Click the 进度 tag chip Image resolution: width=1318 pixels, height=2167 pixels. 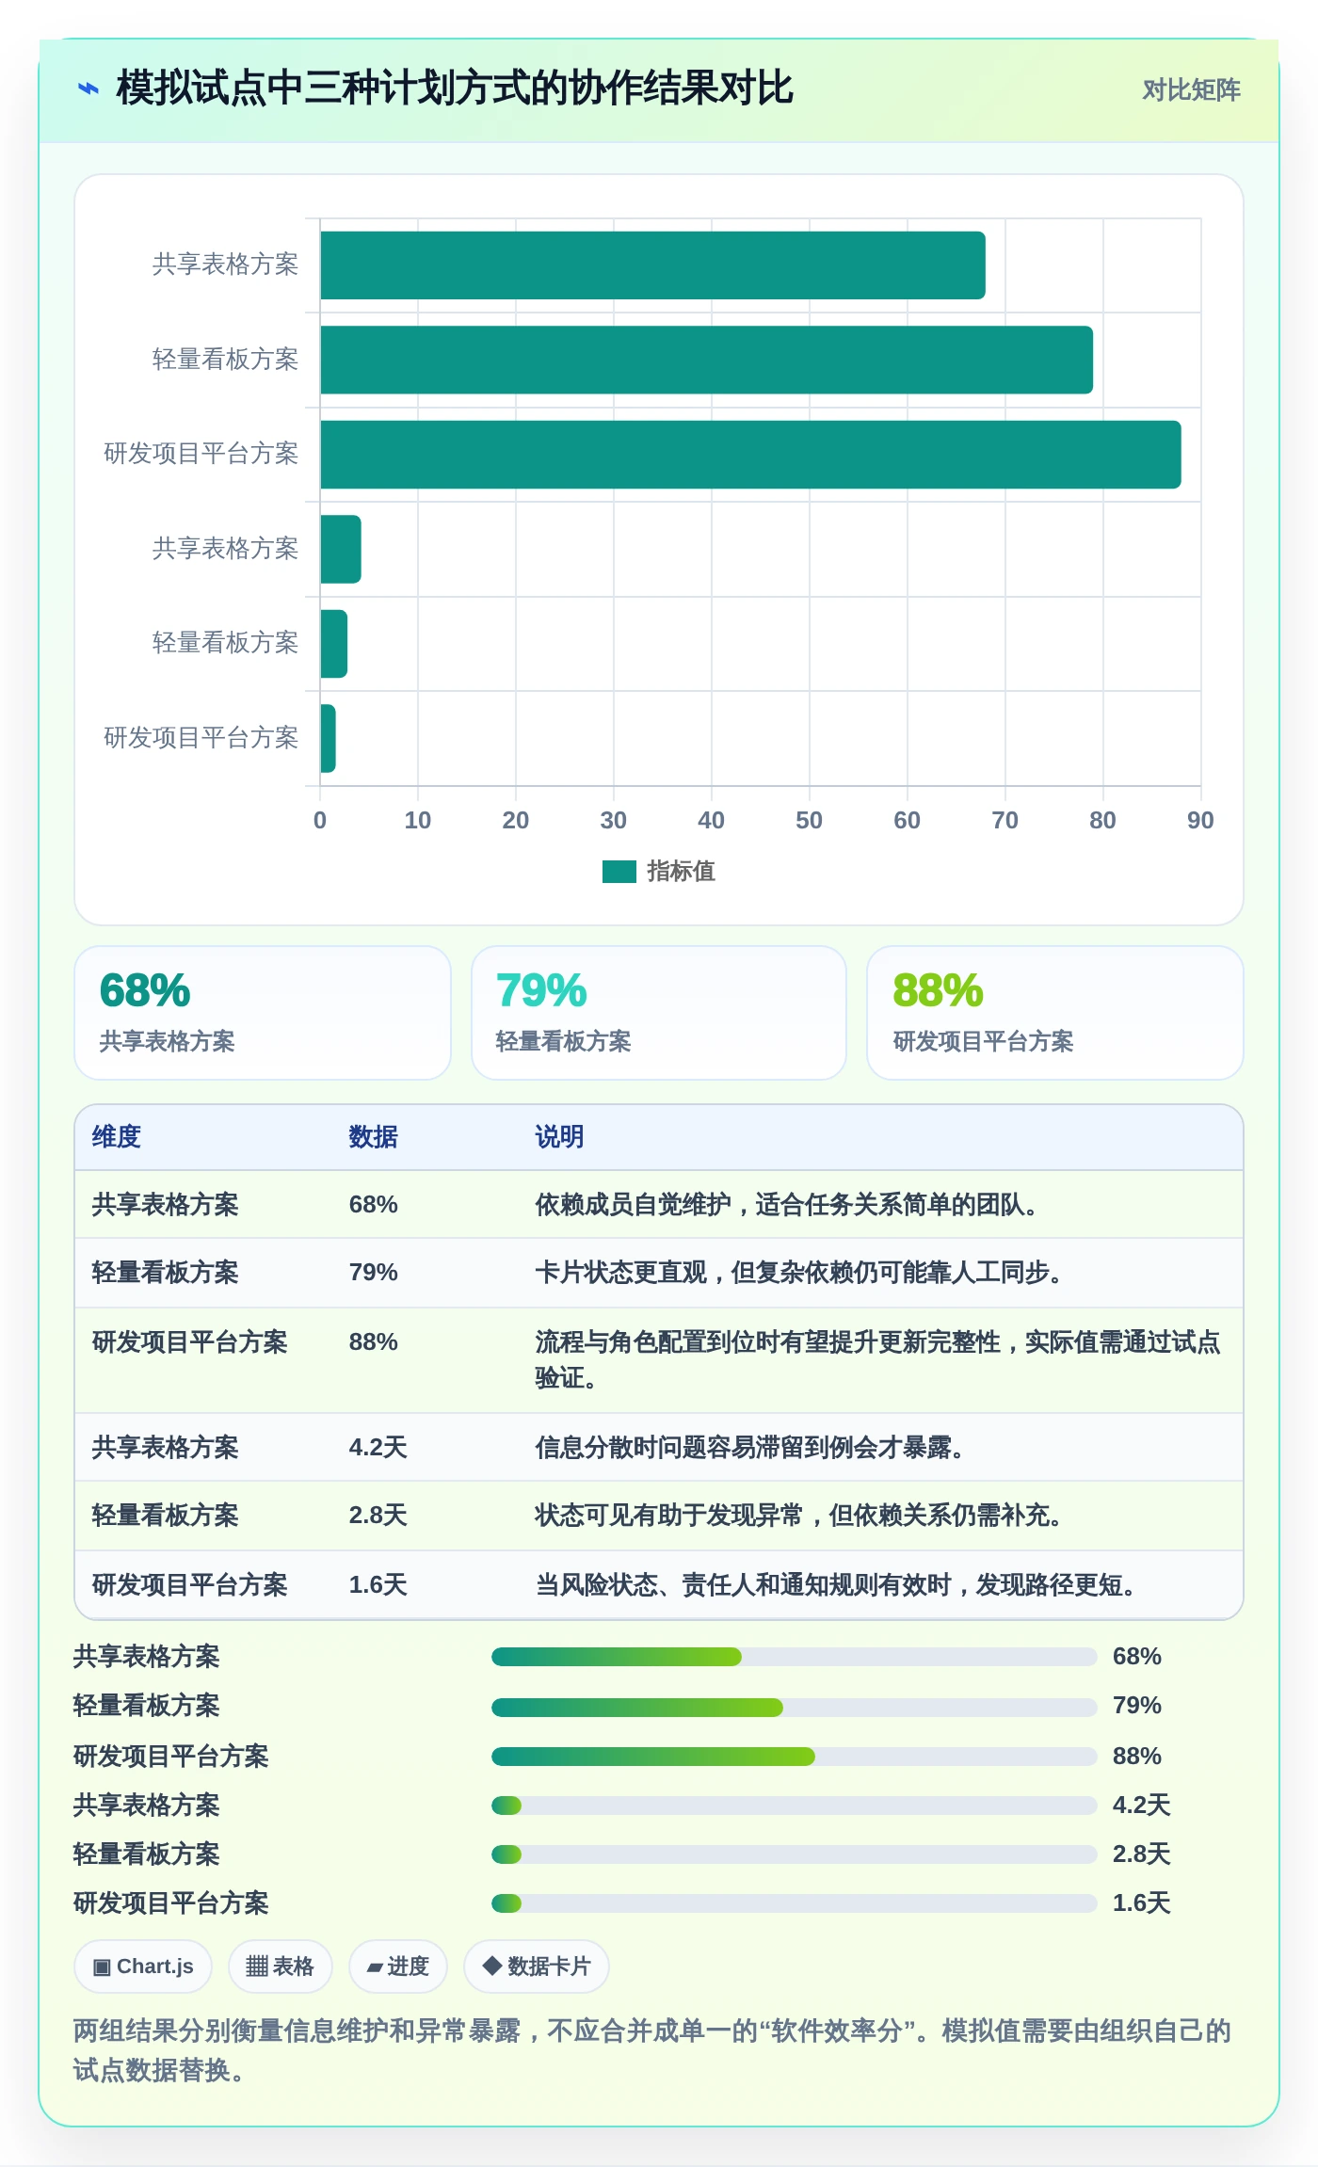click(397, 1966)
